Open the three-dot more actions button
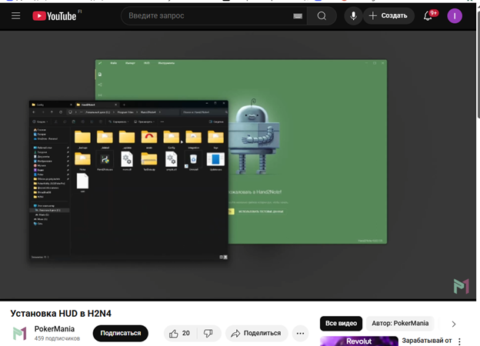Image resolution: width=480 pixels, height=346 pixels. 300,333
